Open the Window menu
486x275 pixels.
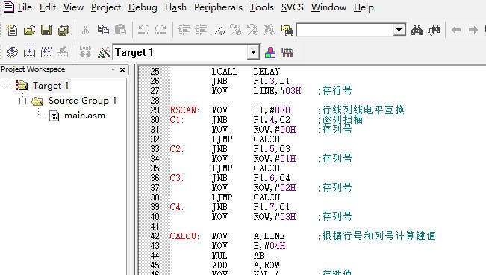coord(329,7)
